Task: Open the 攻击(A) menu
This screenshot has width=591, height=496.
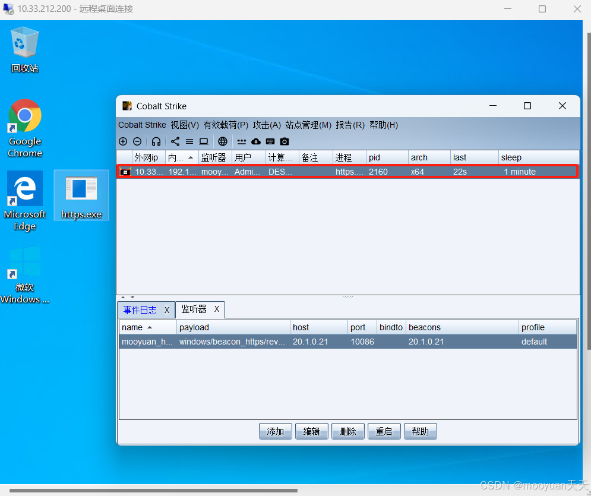Action: point(267,125)
